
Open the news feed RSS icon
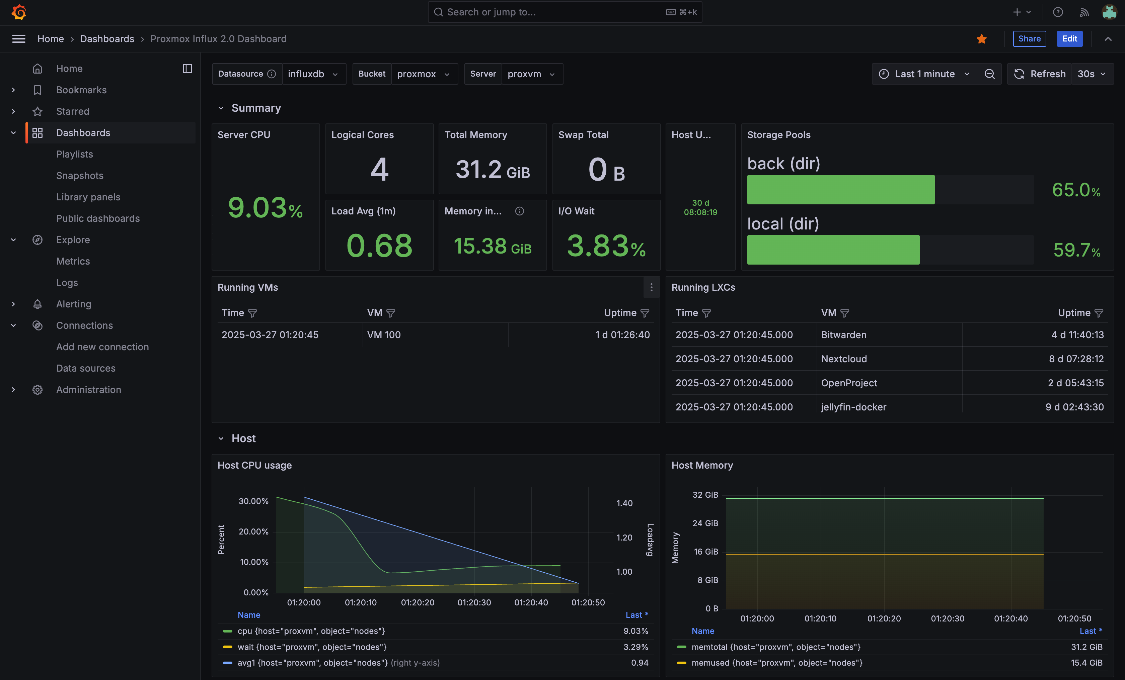[x=1084, y=12]
